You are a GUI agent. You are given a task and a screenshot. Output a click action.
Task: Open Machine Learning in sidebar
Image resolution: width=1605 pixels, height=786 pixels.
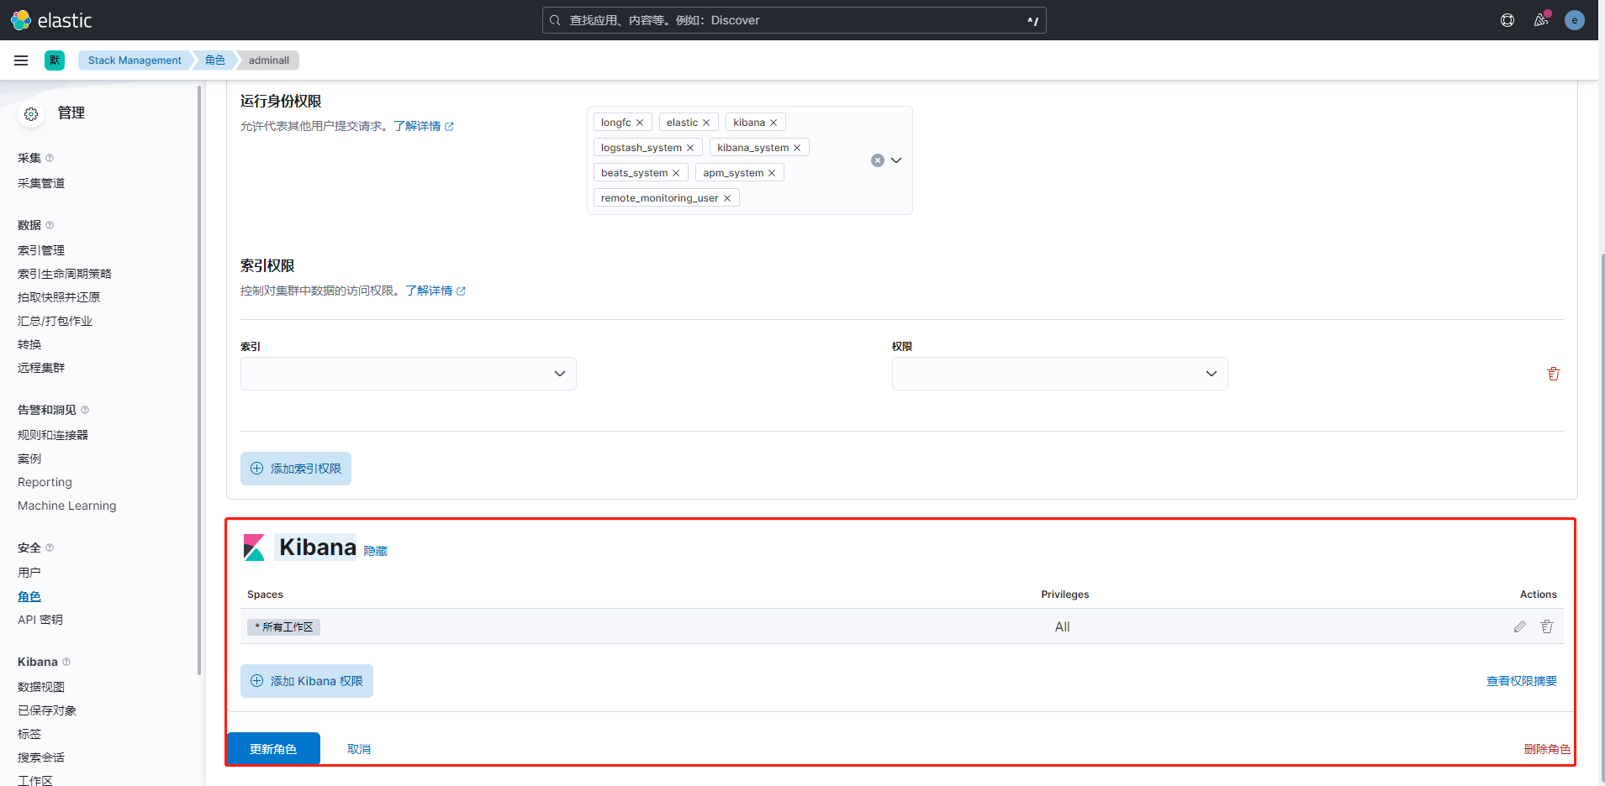[67, 506]
